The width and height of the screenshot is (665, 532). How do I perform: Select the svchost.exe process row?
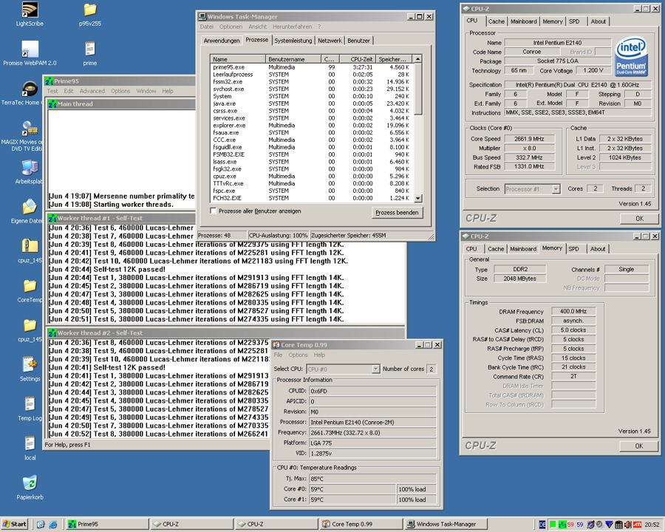click(312, 89)
